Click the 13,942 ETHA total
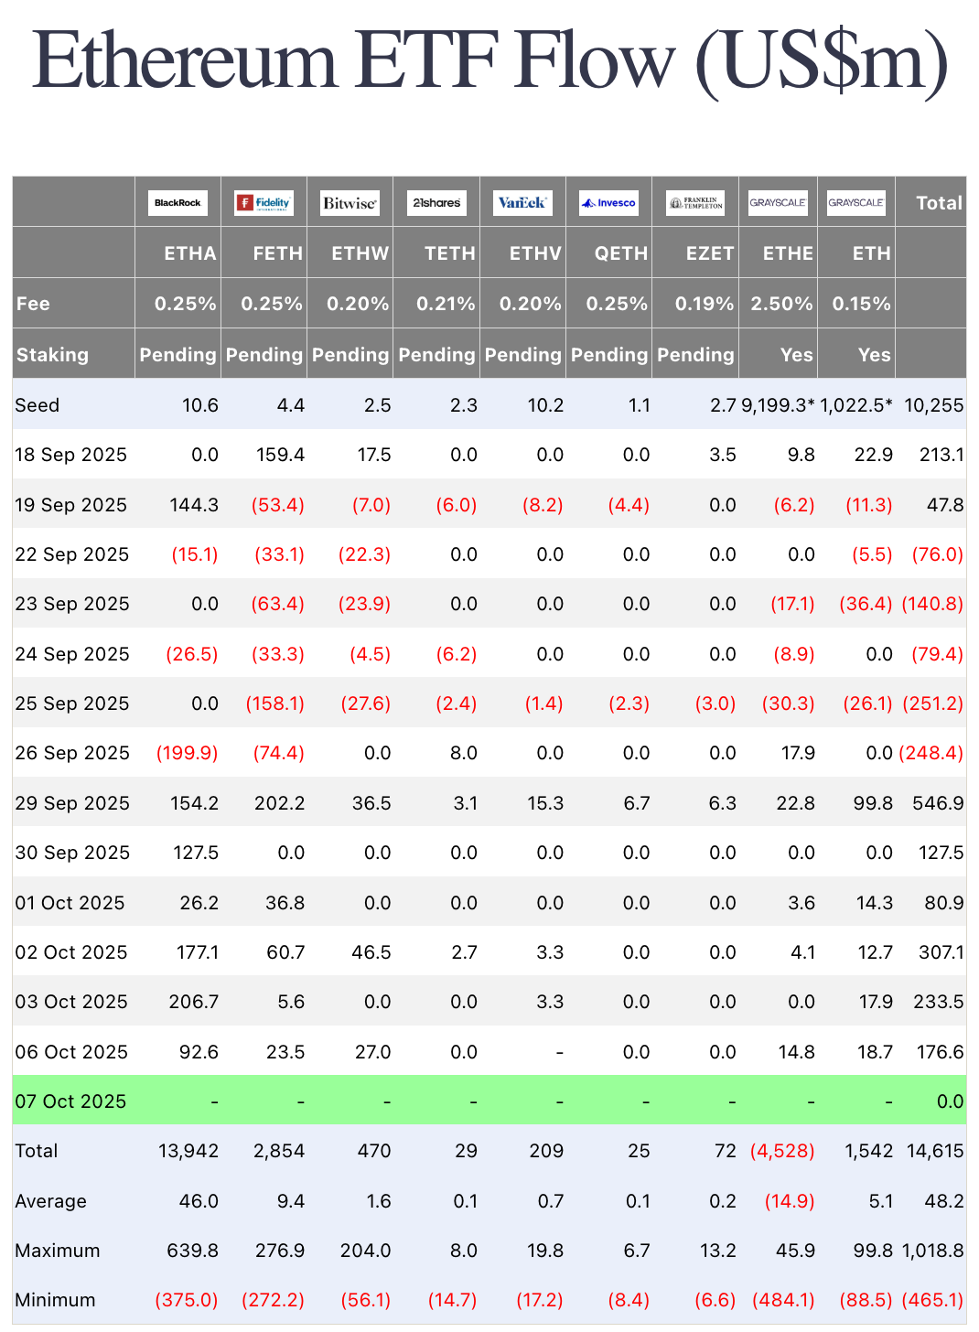 188,1151
